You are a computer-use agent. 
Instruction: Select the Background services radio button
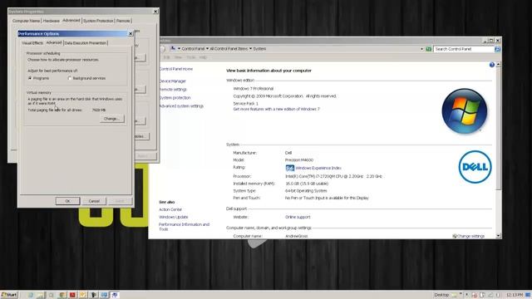[x=70, y=78]
